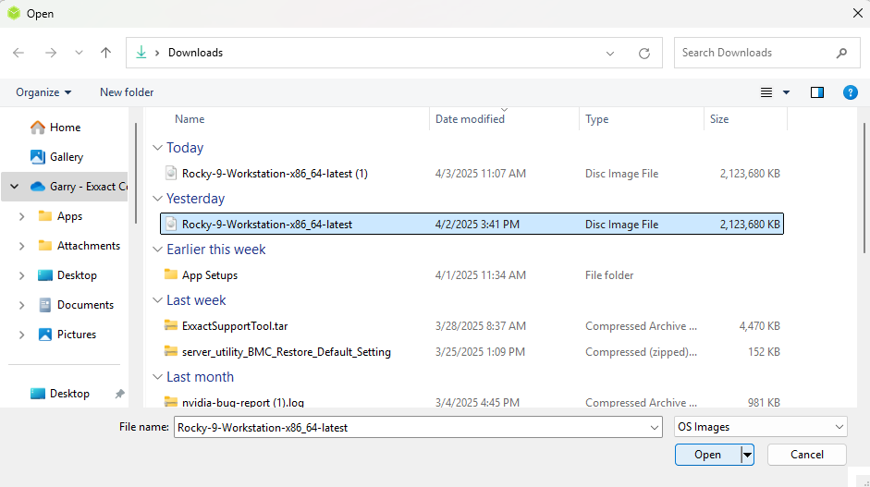870x487 pixels.
Task: Open the Organize menu
Action: 43,92
